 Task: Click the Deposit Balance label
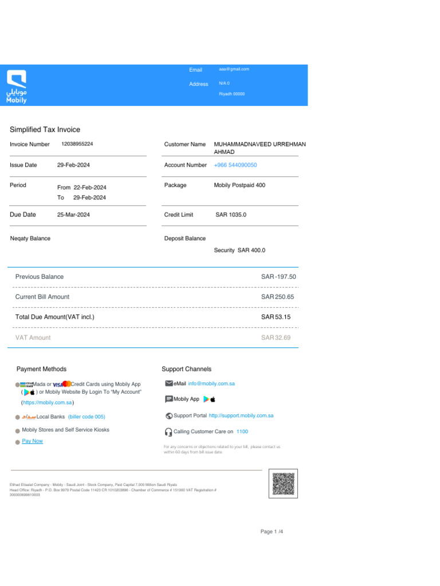tap(185, 239)
